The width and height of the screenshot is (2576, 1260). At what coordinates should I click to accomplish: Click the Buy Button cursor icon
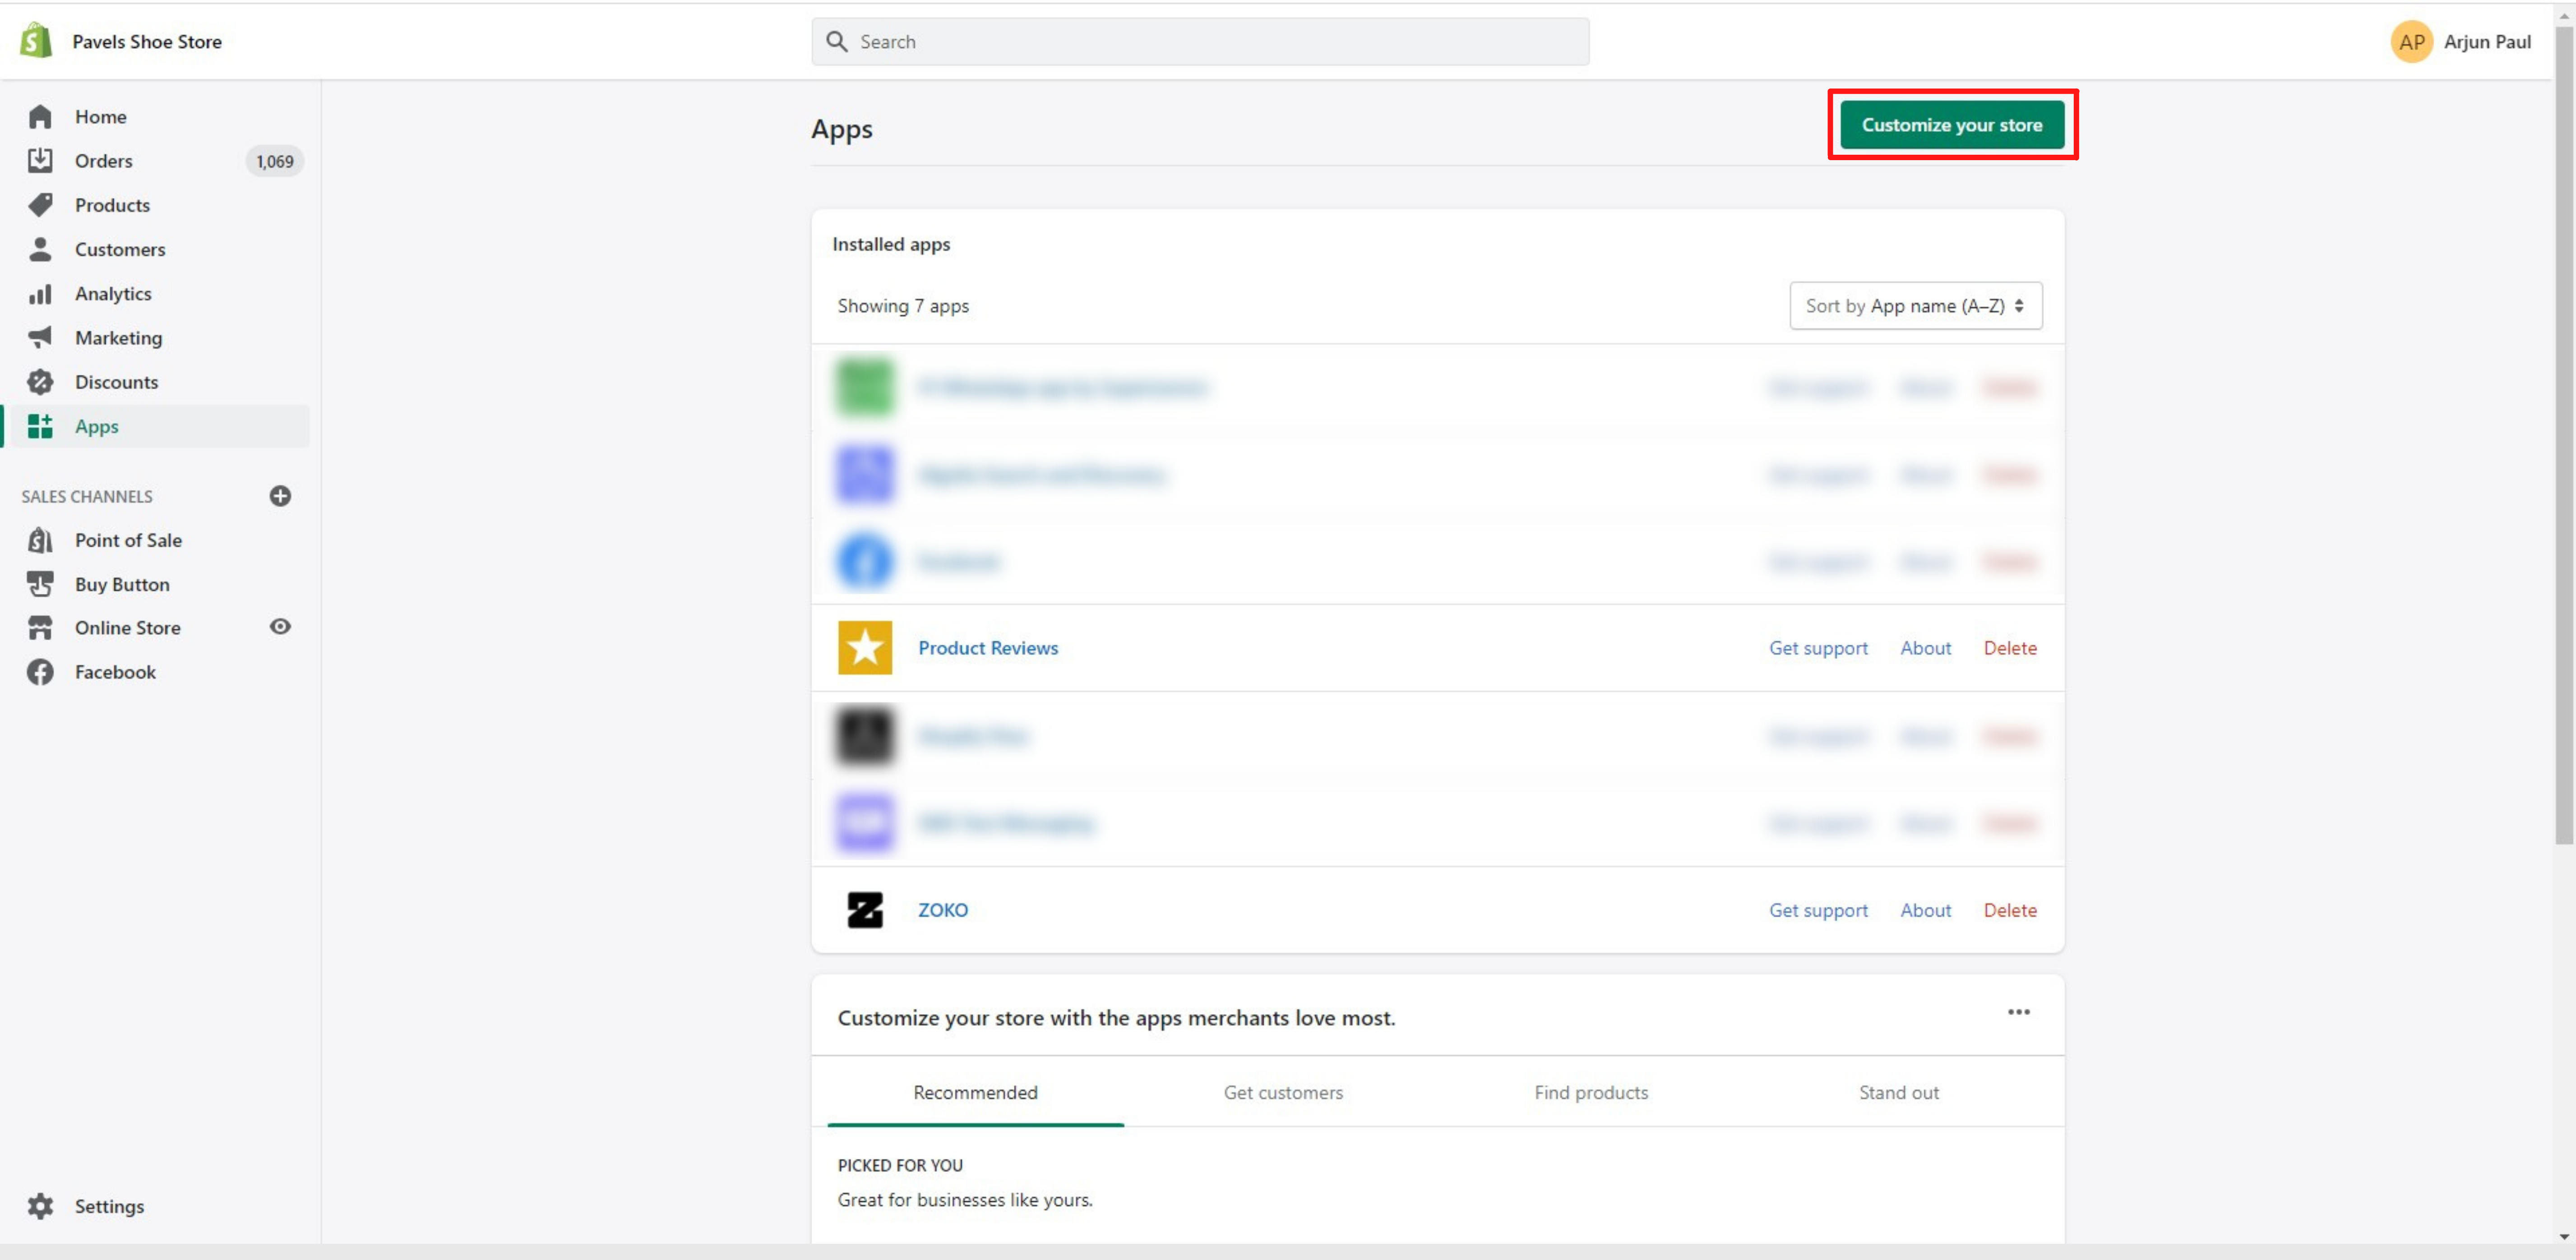click(40, 584)
